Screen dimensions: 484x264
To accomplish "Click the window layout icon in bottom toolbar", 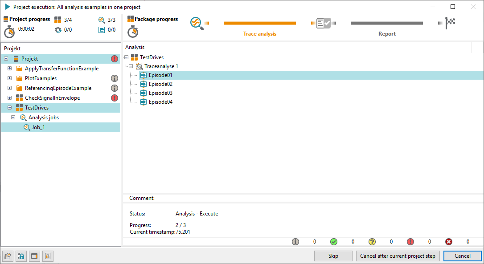I will click(34, 256).
